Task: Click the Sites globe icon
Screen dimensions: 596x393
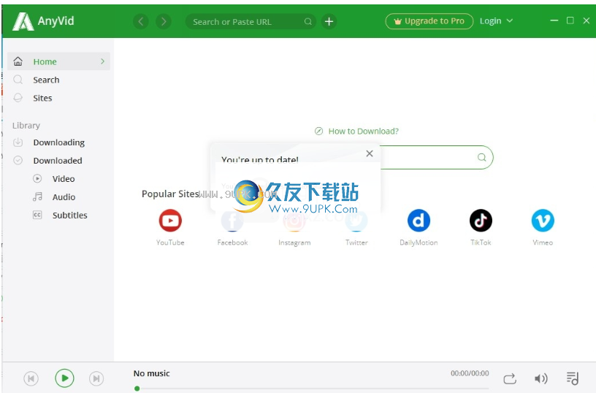Action: tap(18, 98)
